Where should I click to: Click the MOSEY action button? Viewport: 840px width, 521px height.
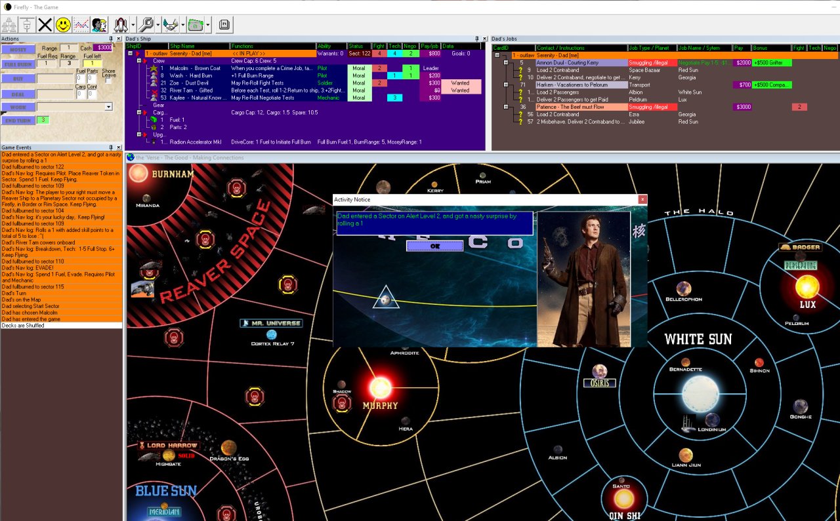18,50
